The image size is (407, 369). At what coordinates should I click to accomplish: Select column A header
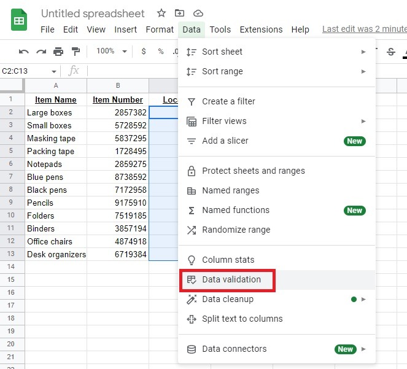[56, 85]
